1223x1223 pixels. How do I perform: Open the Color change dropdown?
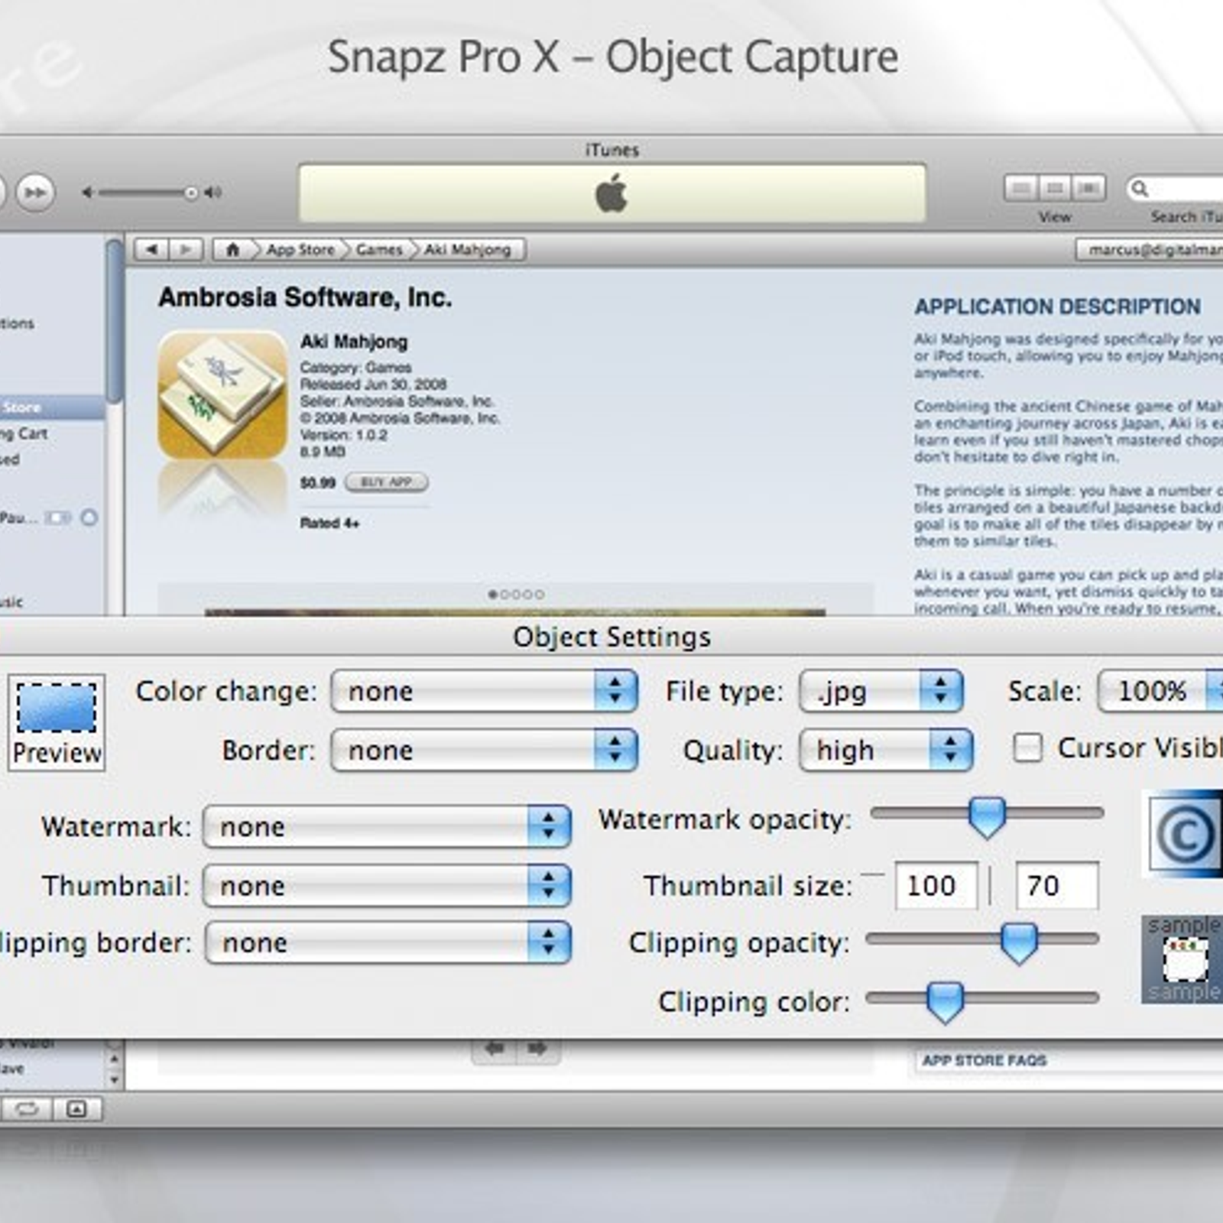[485, 691]
